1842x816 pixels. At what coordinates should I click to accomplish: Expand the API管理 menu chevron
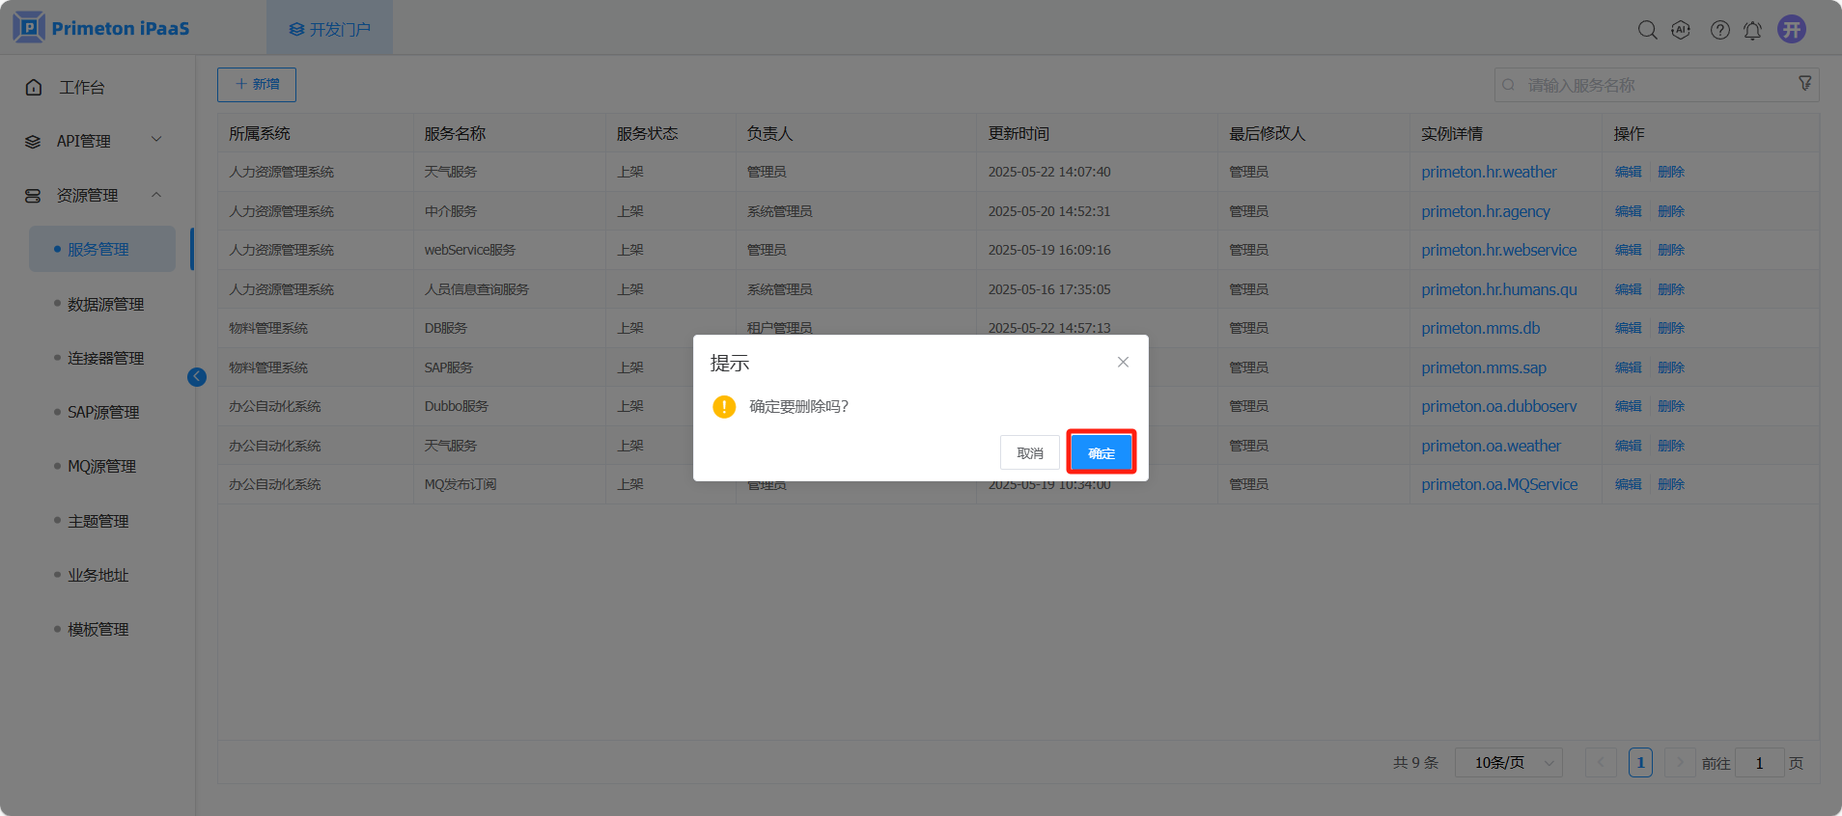(x=156, y=140)
